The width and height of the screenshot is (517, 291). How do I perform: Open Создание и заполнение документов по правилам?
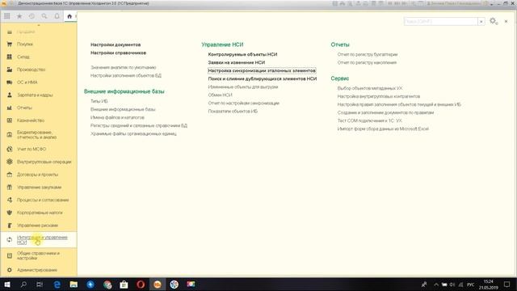tap(386, 112)
